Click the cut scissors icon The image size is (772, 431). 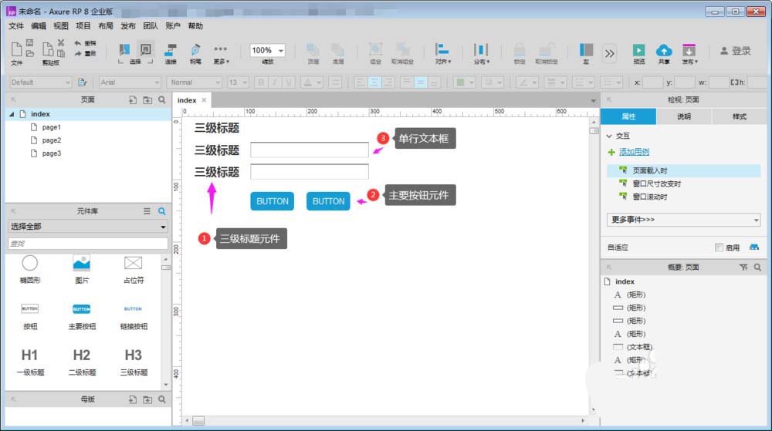60,42
